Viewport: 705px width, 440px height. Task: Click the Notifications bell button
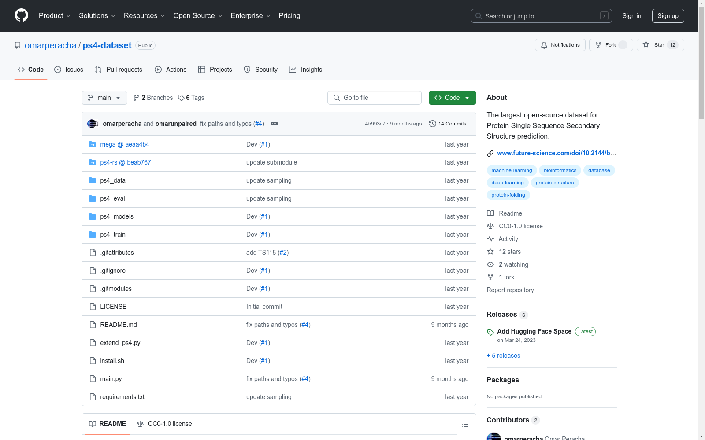(560, 45)
